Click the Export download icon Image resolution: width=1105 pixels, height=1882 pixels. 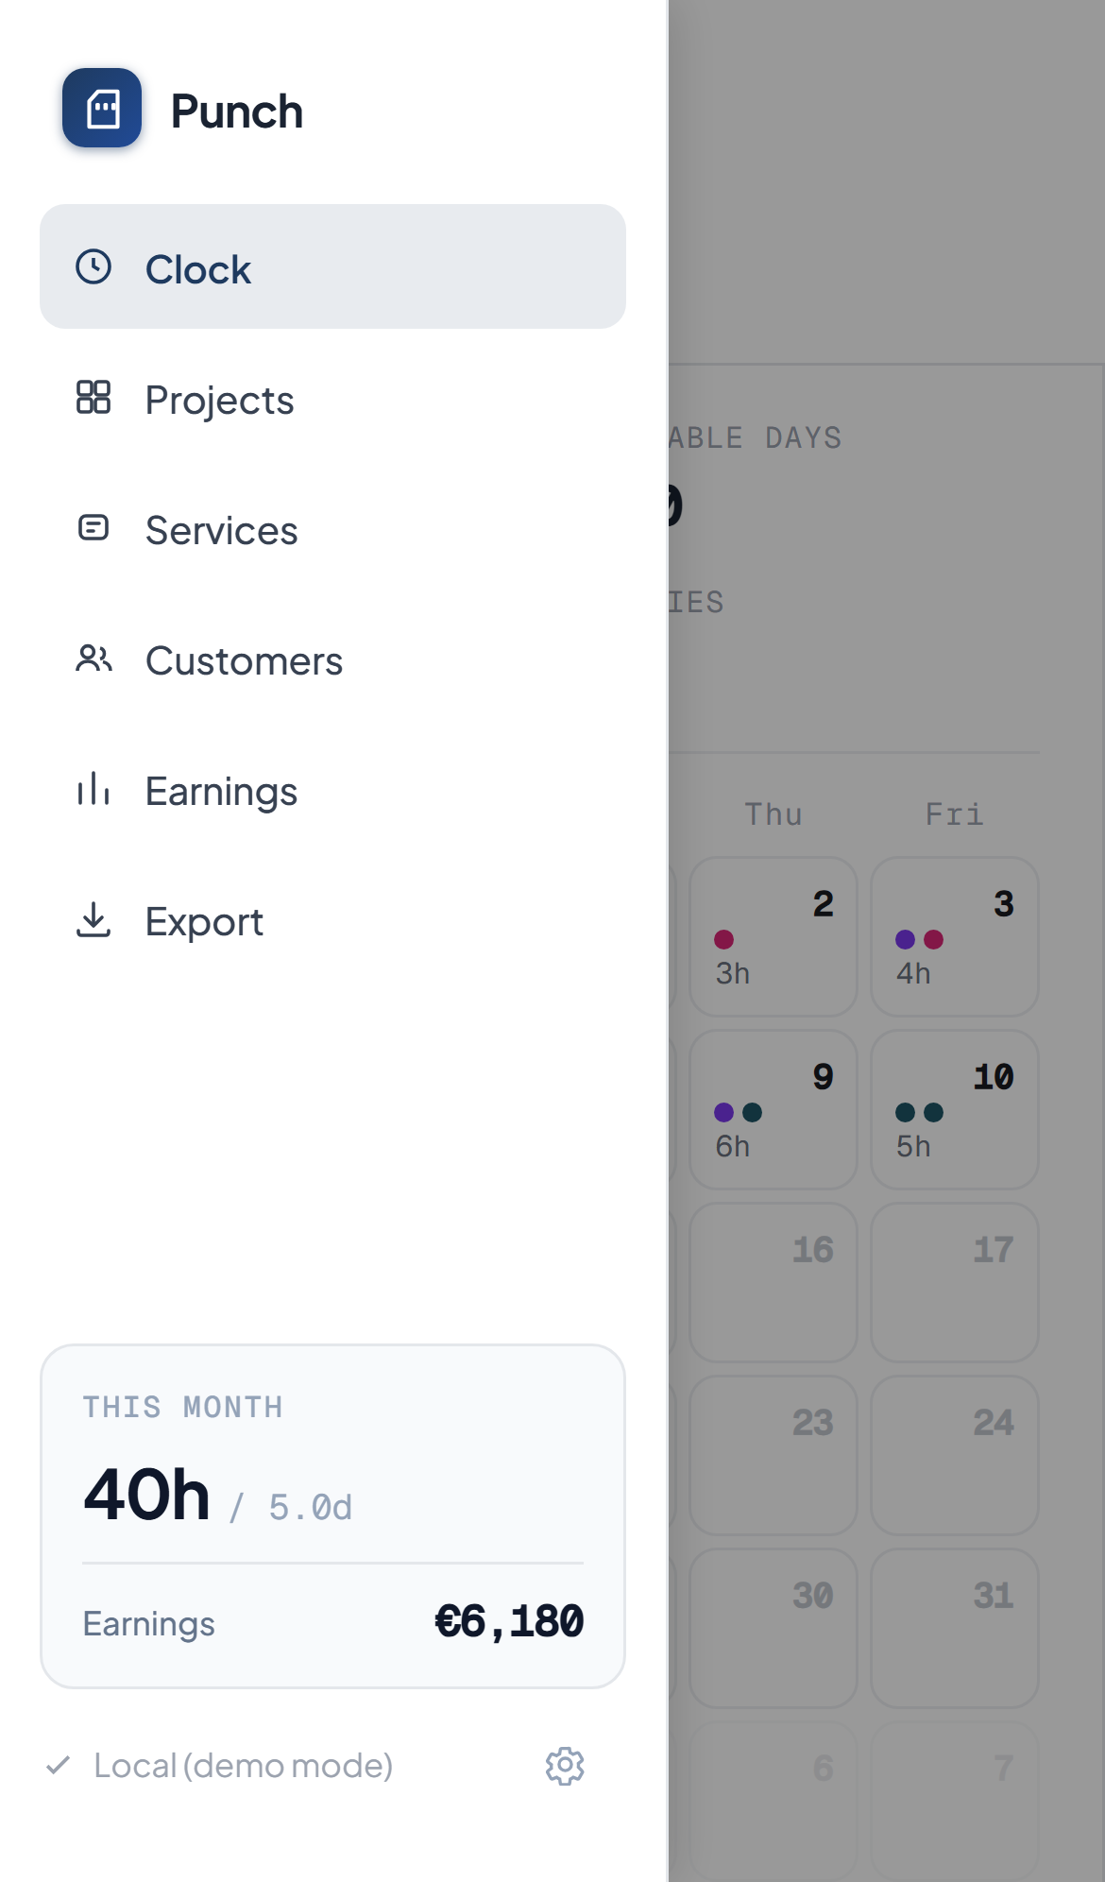93,918
